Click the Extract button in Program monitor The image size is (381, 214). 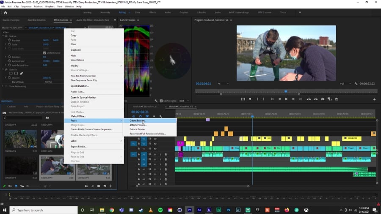coord(316,99)
